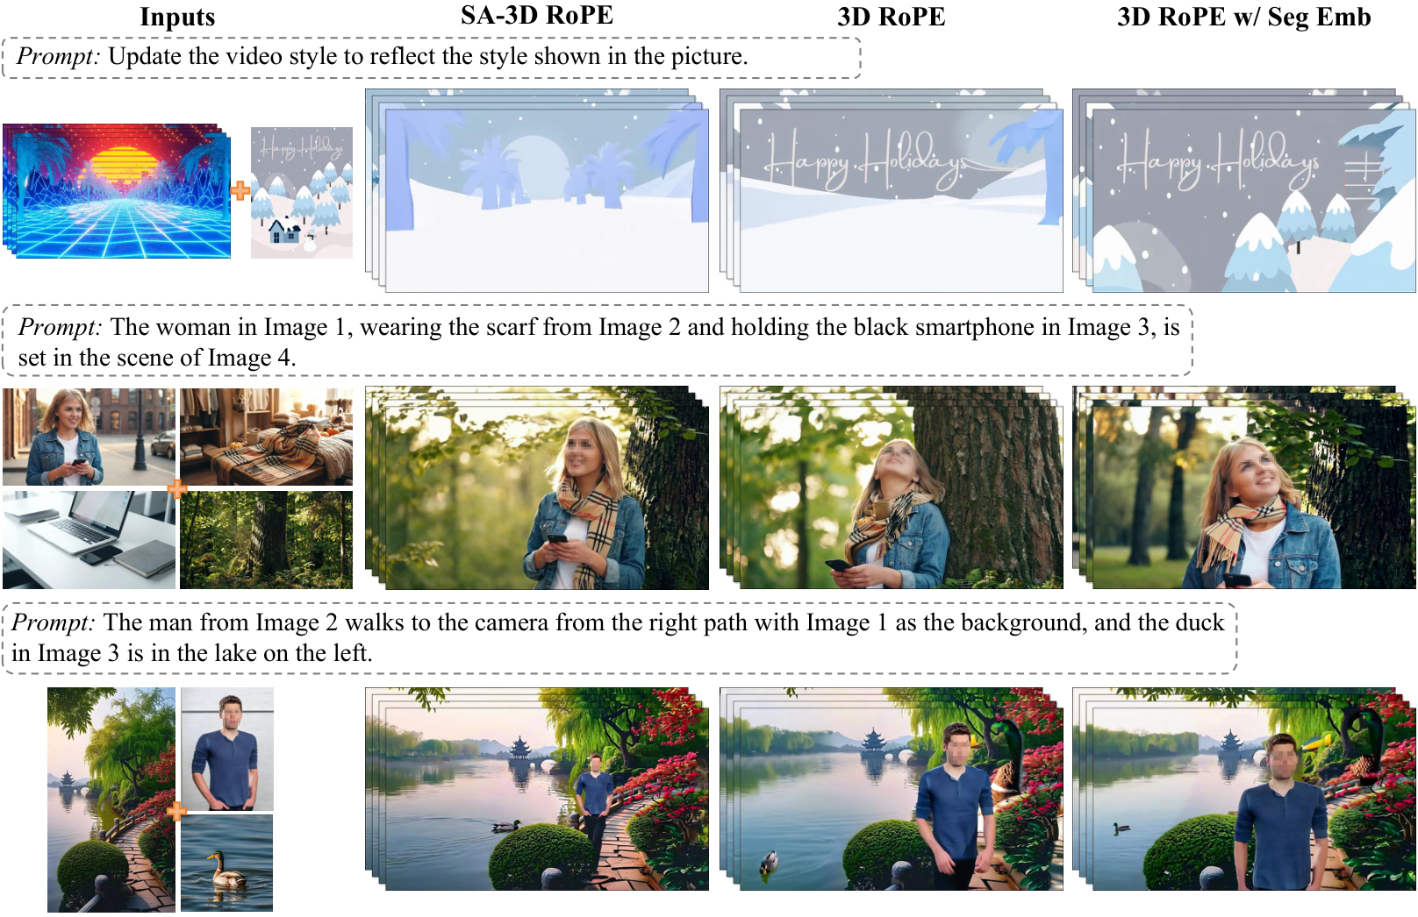Click the orange plus between the four woman-scene inputs

177,488
